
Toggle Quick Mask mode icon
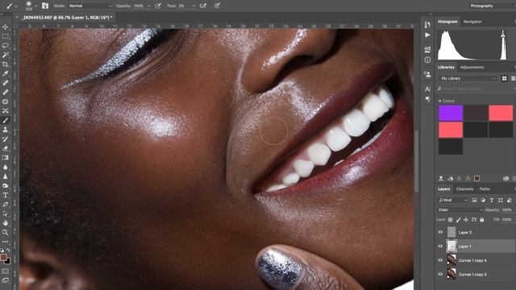pos(6,271)
